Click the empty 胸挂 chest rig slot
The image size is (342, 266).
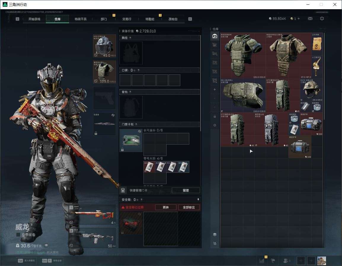click(x=131, y=53)
